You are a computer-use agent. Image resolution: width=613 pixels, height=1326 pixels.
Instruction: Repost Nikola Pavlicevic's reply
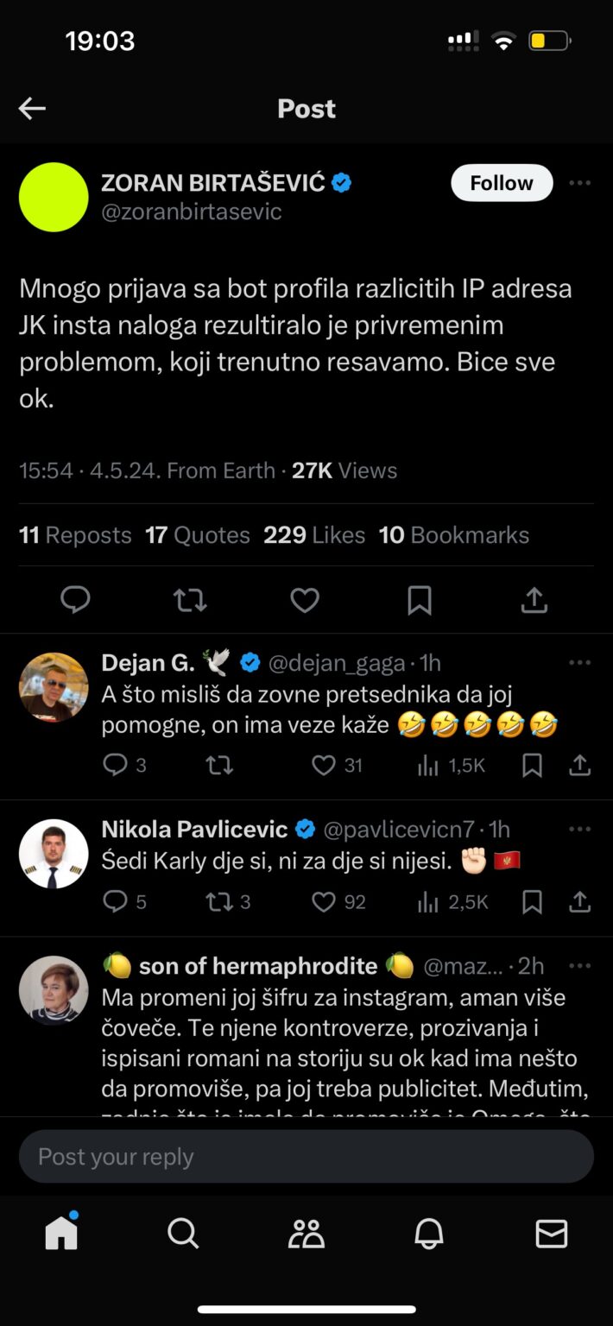pyautogui.click(x=218, y=902)
